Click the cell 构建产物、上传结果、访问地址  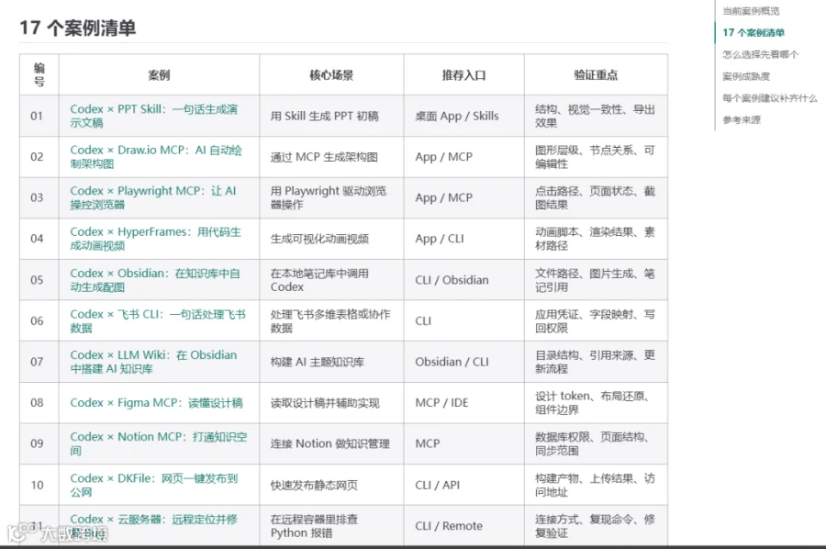596,485
